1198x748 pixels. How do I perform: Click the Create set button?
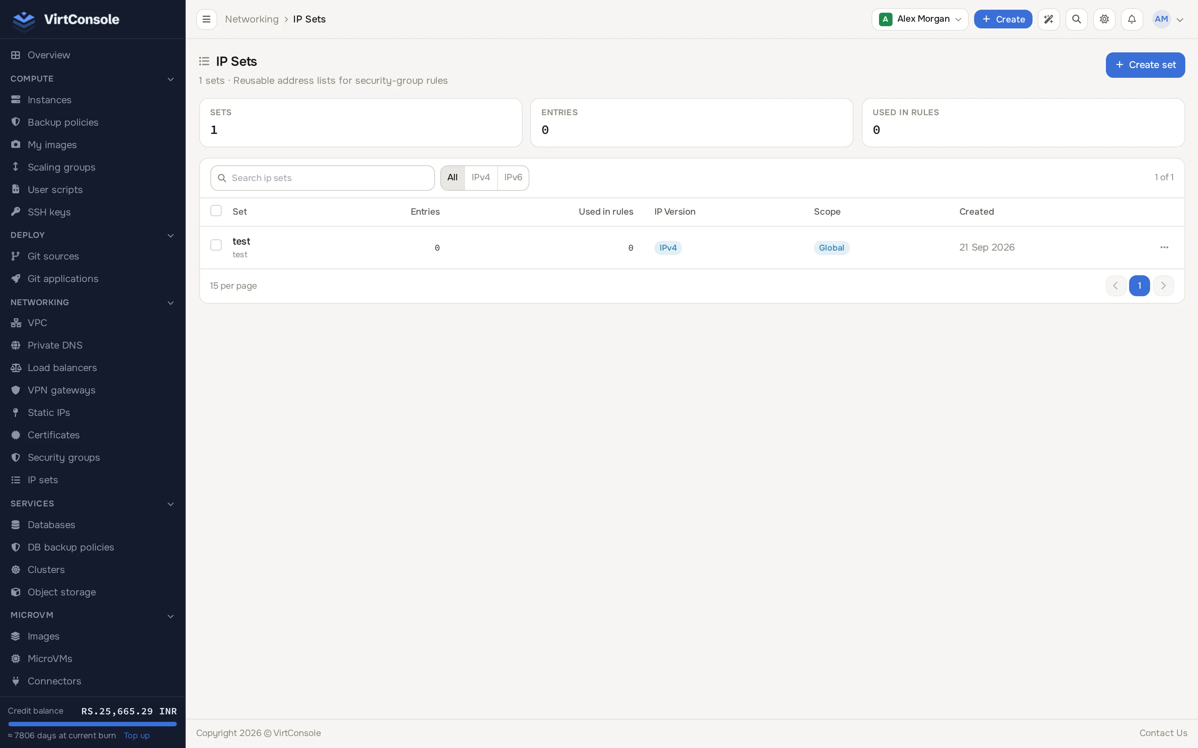(1145, 65)
